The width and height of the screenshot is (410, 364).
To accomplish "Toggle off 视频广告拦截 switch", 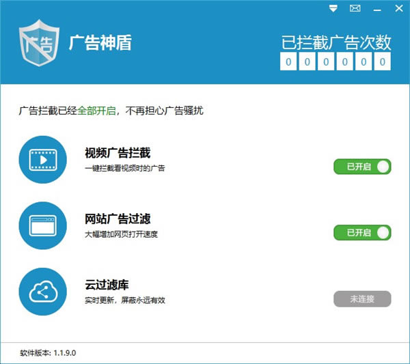I will coord(362,167).
